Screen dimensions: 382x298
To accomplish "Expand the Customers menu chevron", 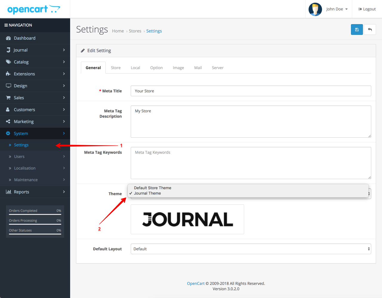I will pyautogui.click(x=64, y=110).
